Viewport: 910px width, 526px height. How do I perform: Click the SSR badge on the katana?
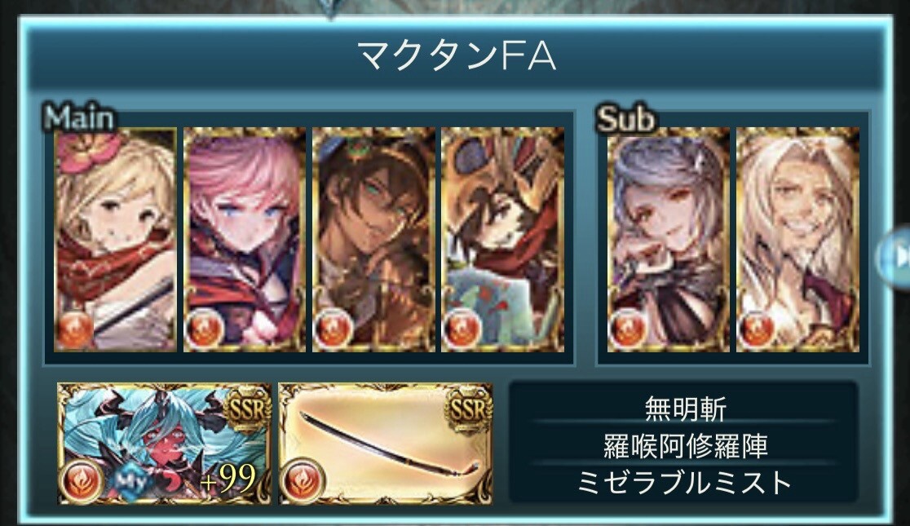(469, 410)
